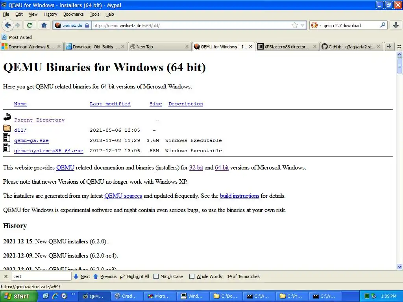Close the find bar
Viewport: 403px width, 302px height.
click(6, 276)
